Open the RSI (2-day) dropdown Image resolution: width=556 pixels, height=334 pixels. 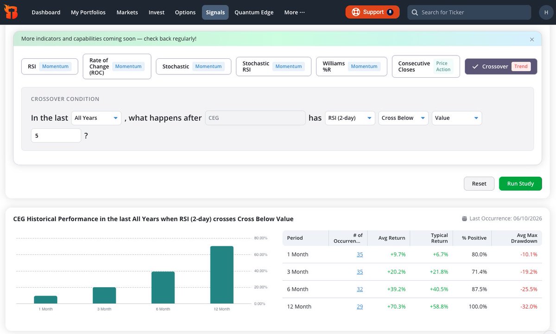point(350,118)
